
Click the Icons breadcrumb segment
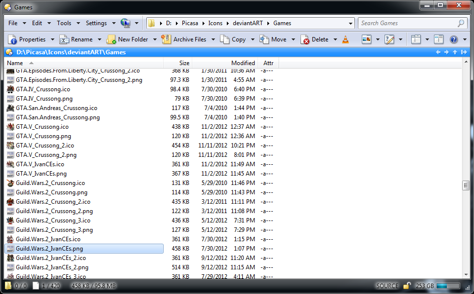[215, 23]
